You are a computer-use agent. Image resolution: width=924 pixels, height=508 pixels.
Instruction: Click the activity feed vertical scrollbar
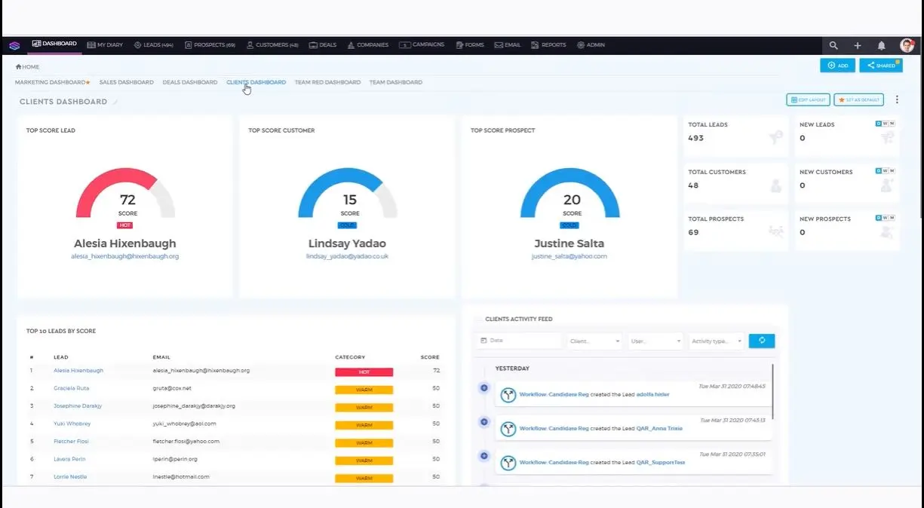click(x=773, y=392)
